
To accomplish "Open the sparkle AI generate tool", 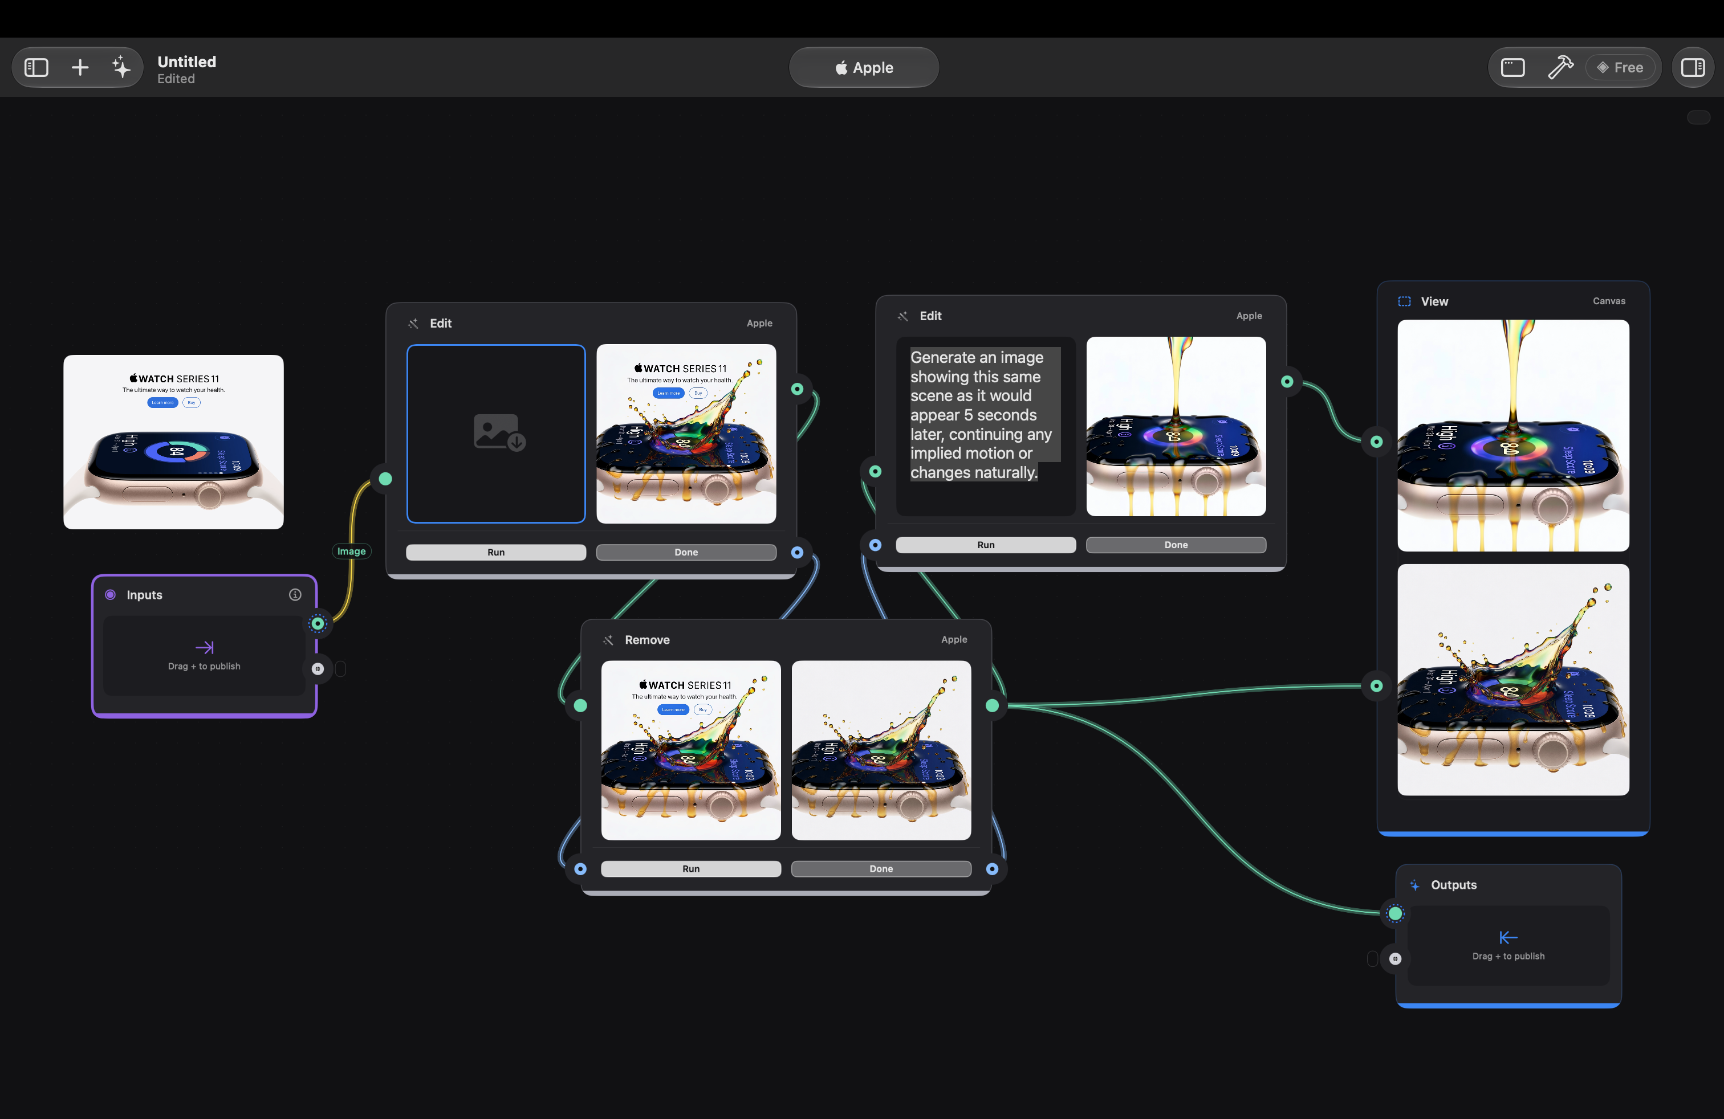I will [x=121, y=67].
